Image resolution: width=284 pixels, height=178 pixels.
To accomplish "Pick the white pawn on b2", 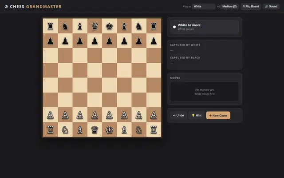I will point(65,115).
